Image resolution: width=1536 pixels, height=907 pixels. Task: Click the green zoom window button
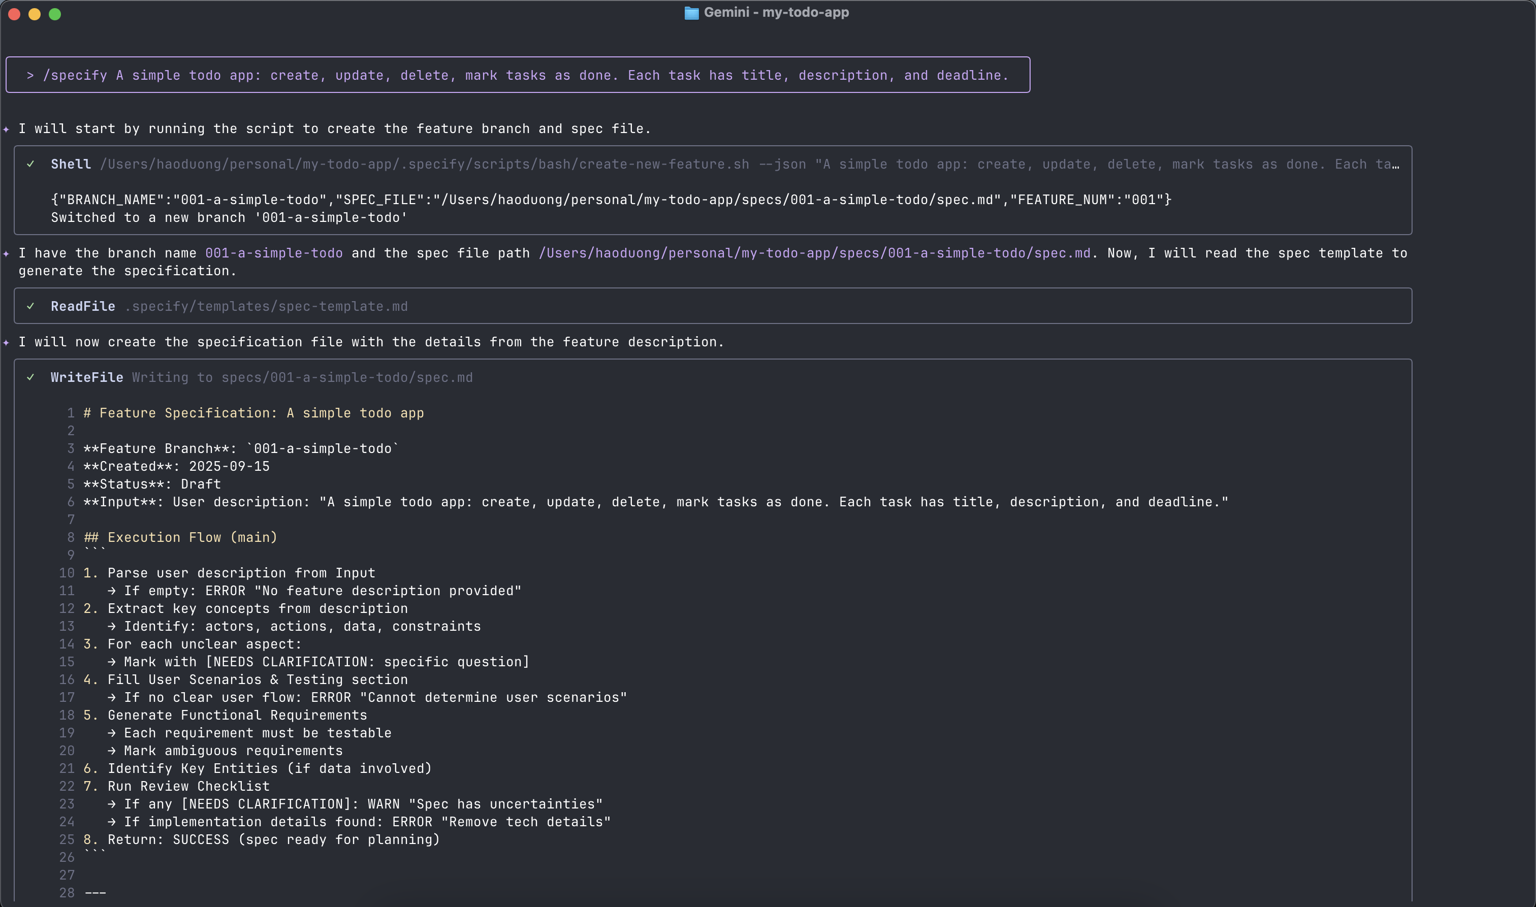click(55, 14)
